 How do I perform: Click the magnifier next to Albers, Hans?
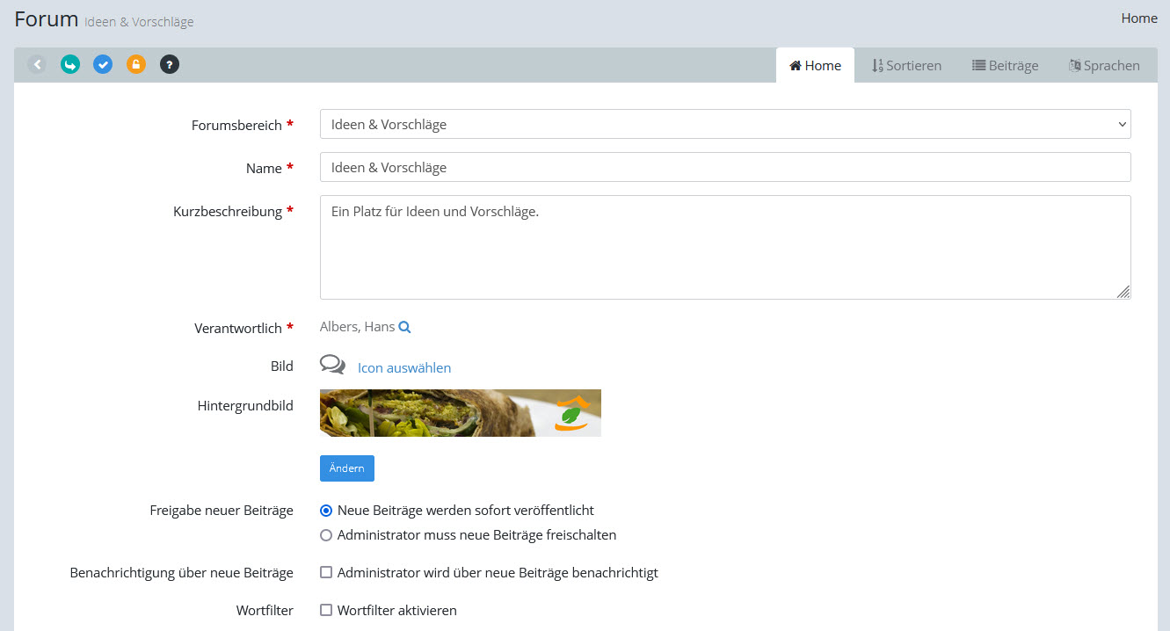(404, 327)
